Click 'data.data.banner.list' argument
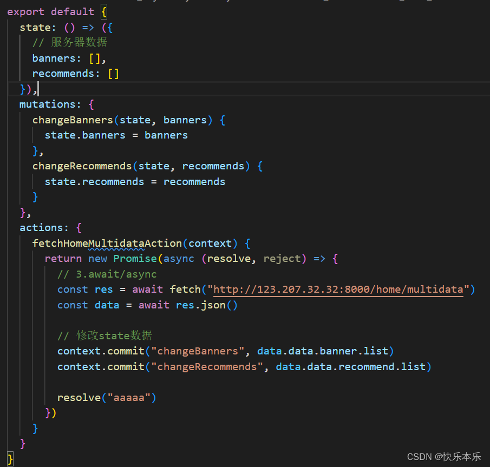Image resolution: width=490 pixels, height=467 pixels. click(x=323, y=351)
